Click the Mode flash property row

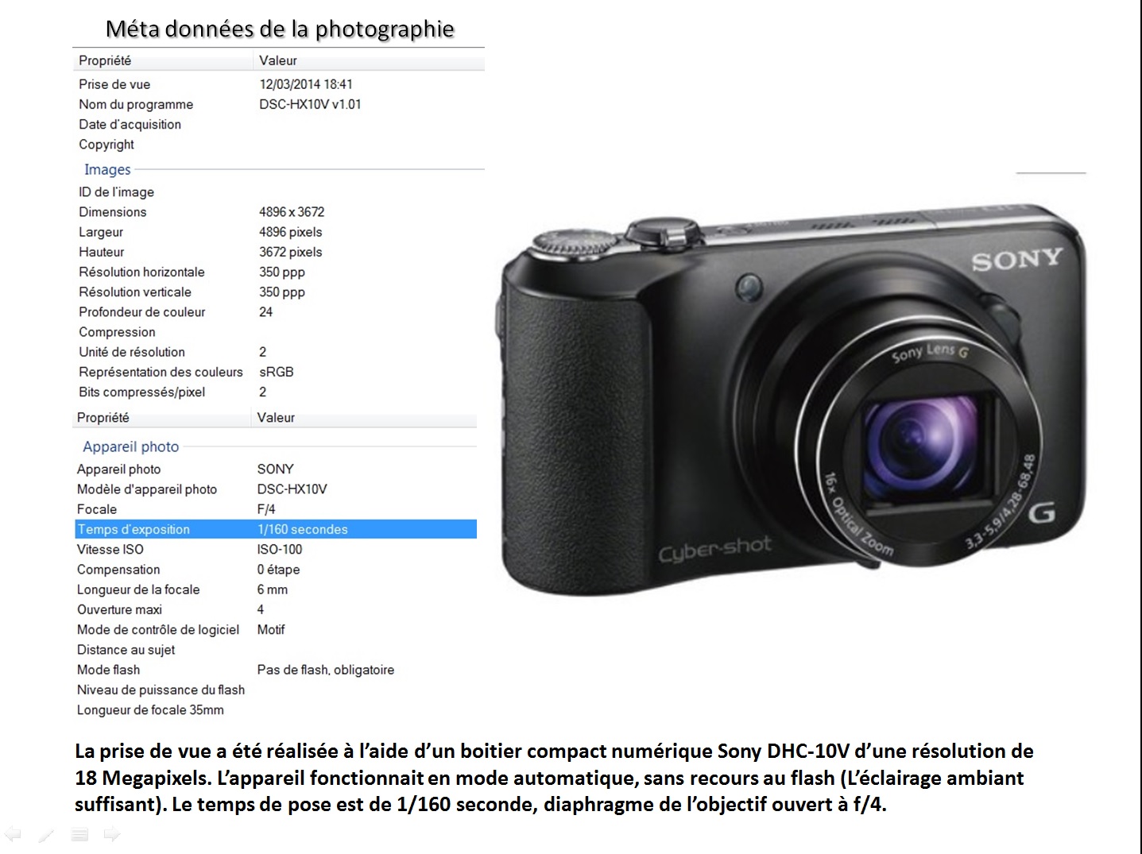[276, 670]
